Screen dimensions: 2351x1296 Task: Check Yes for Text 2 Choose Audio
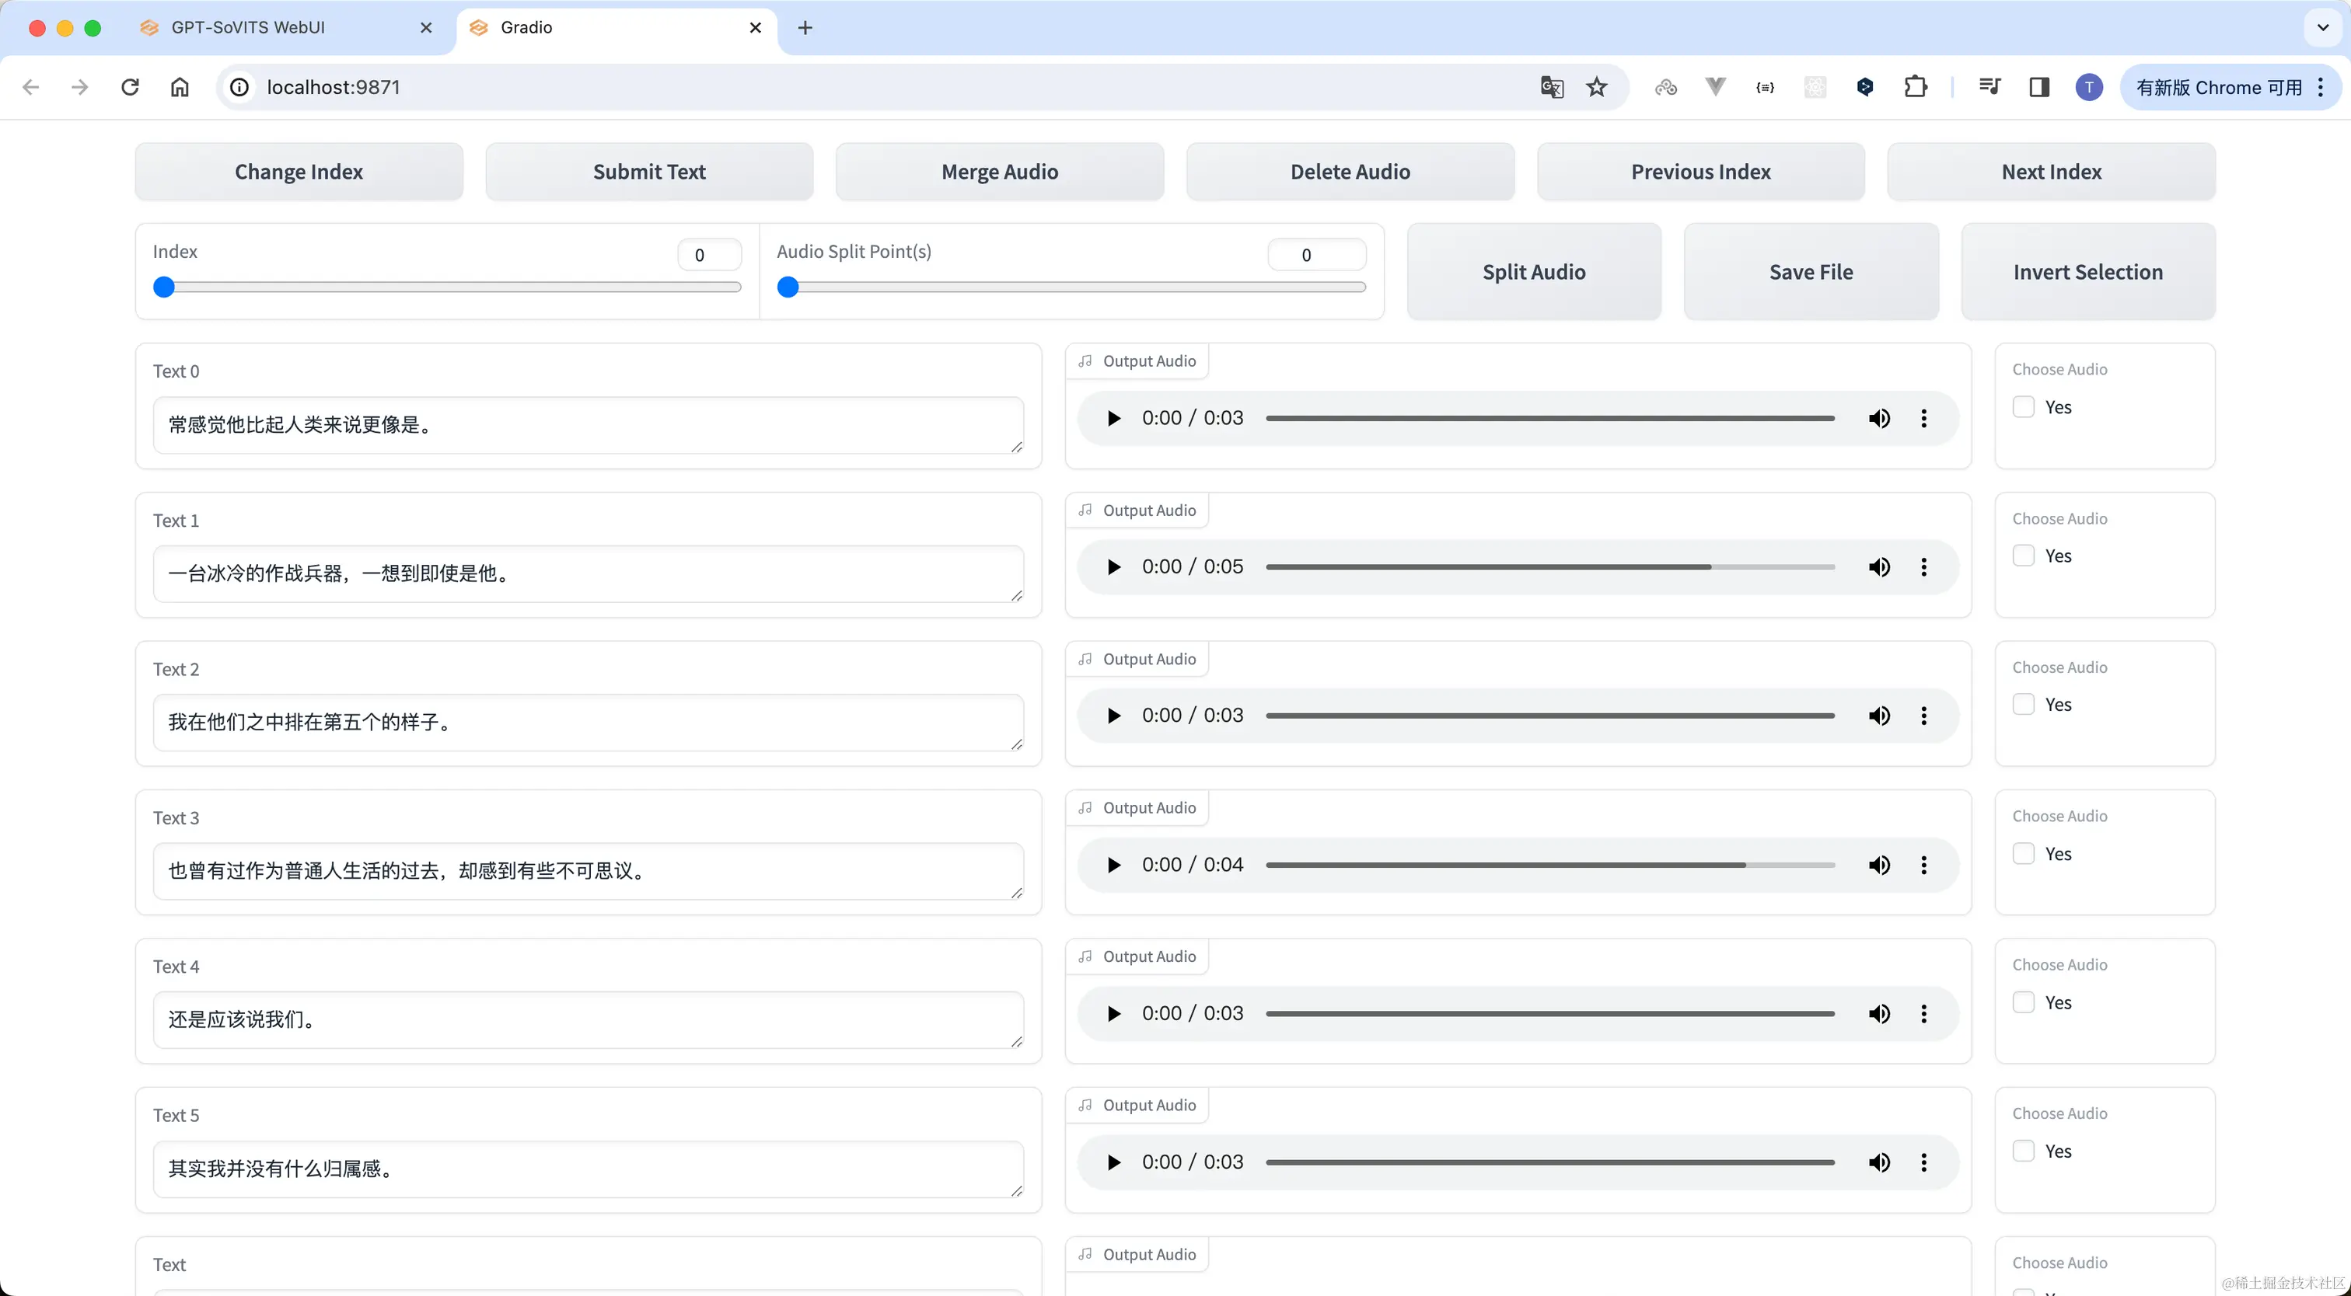pyautogui.click(x=2024, y=704)
